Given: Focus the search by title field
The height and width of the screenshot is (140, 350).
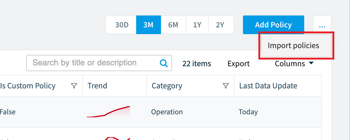Looking at the screenshot, I should point(99,63).
